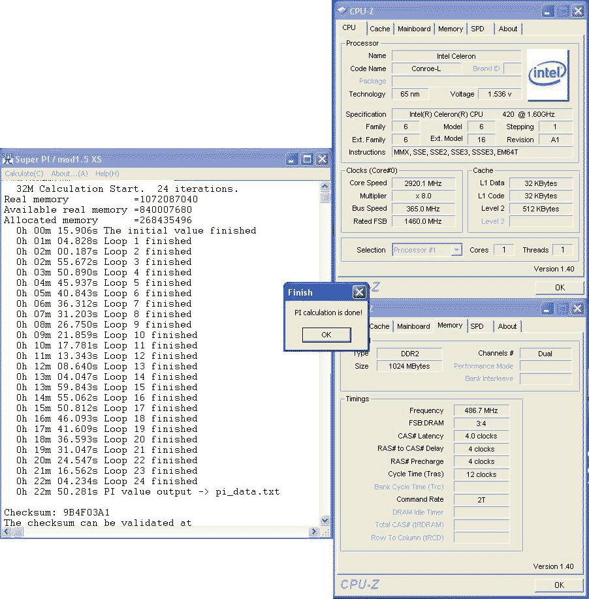
Task: Click the Core Speed 2920.1 MHz value
Action: (x=423, y=183)
